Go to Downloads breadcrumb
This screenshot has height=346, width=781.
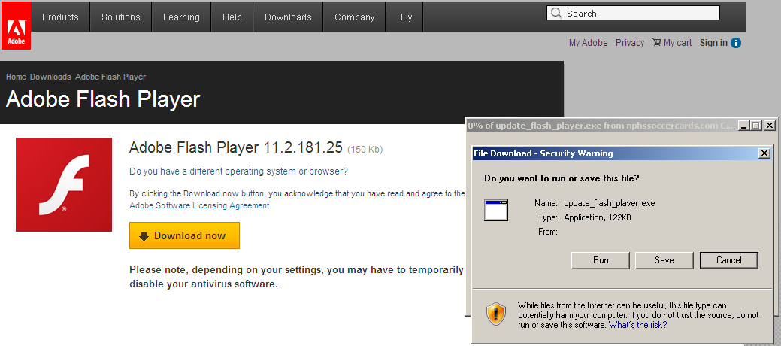(50, 77)
